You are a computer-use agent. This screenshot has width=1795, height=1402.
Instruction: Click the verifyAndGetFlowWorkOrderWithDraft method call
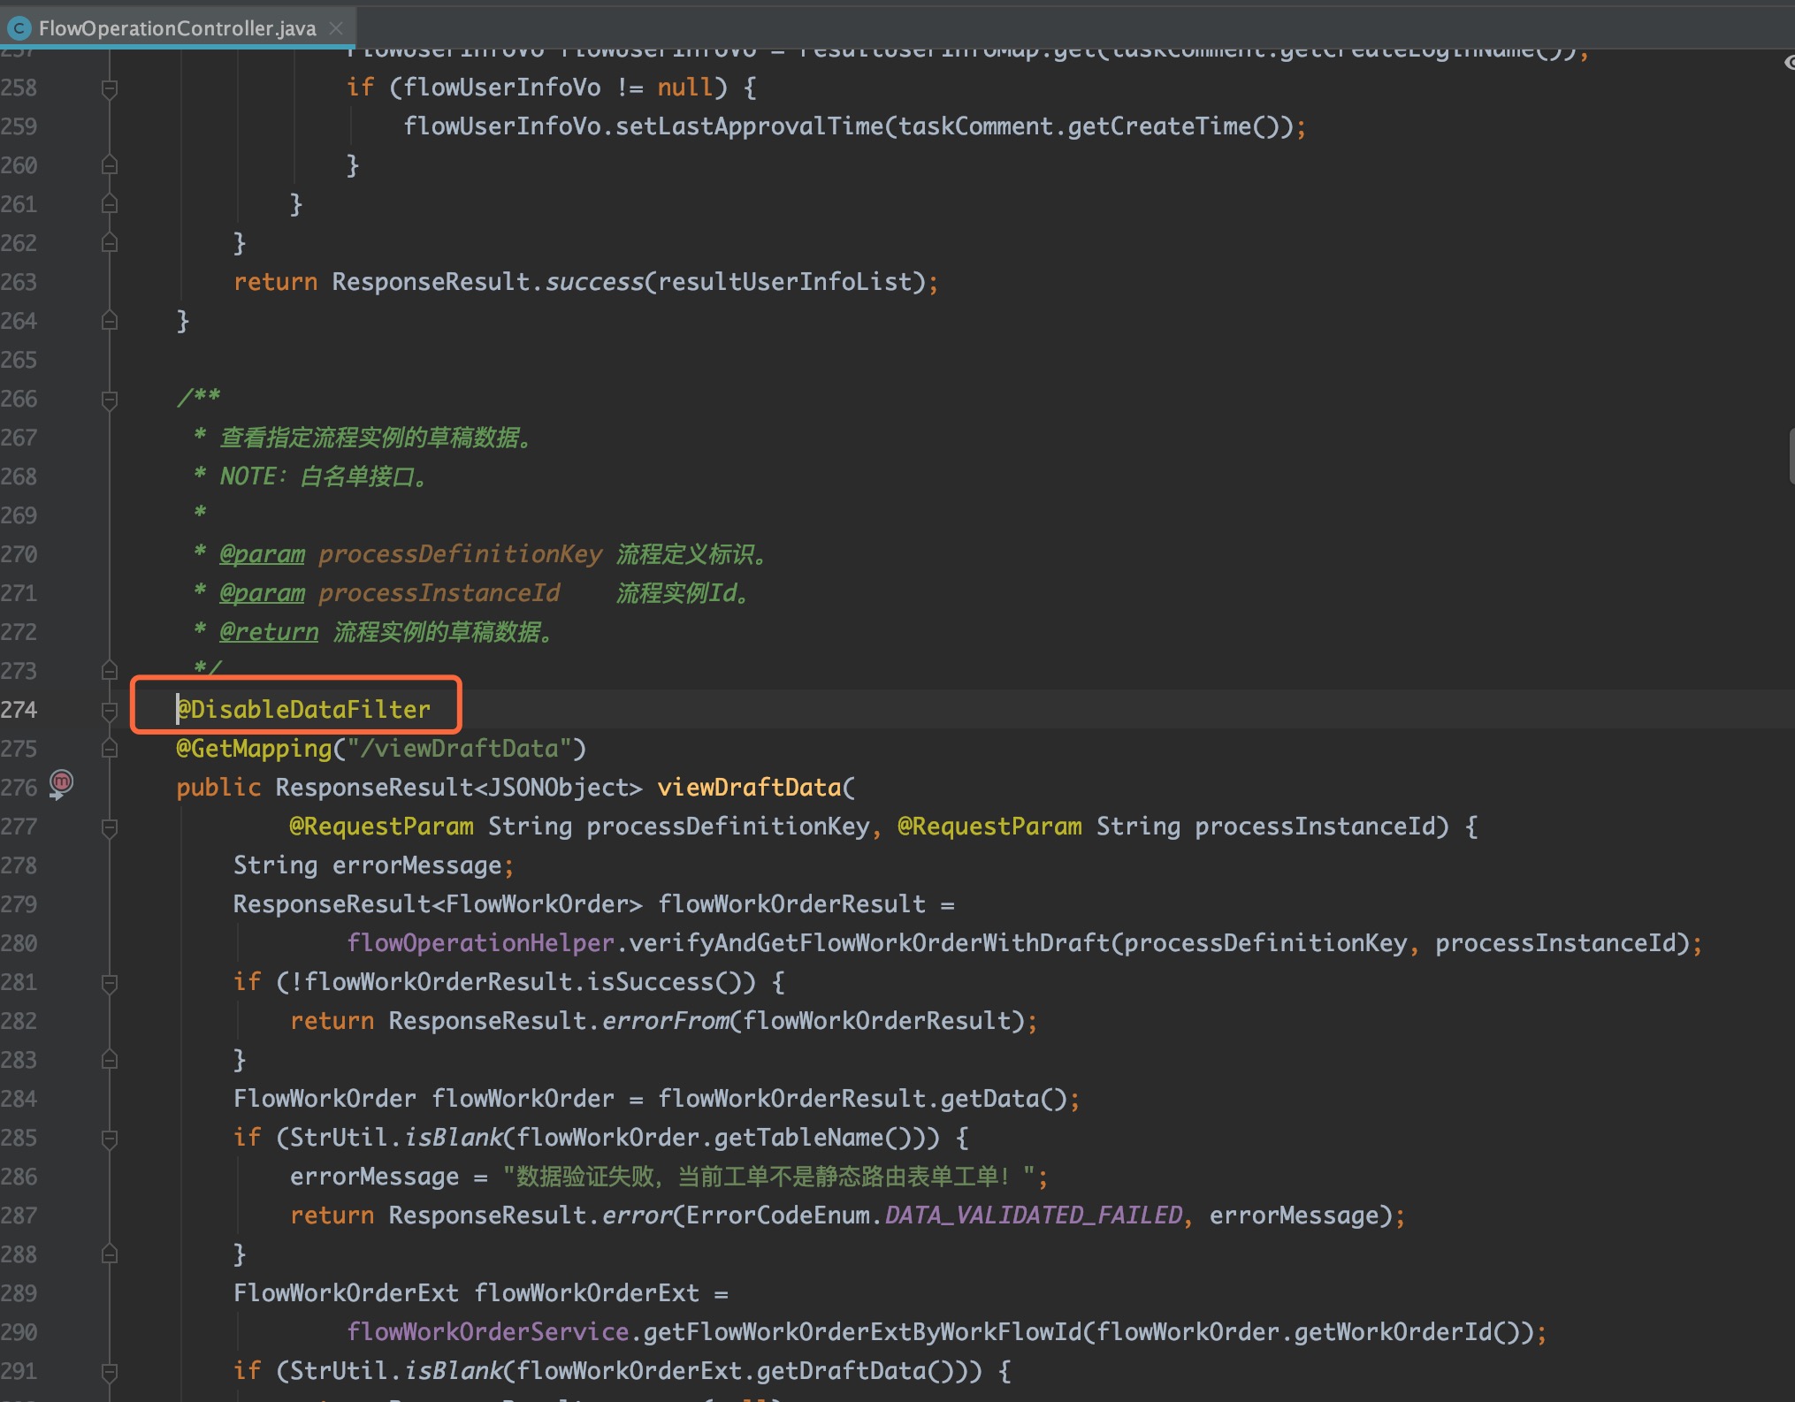[x=869, y=943]
